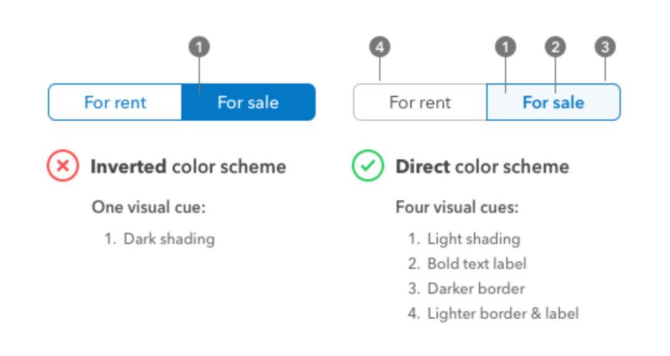Click callout marker 2 above the direct toggle
The width and height of the screenshot is (670, 356).
pyautogui.click(x=555, y=47)
